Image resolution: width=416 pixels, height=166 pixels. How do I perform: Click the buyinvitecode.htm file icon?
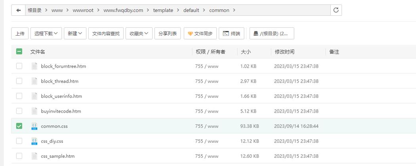(34, 111)
